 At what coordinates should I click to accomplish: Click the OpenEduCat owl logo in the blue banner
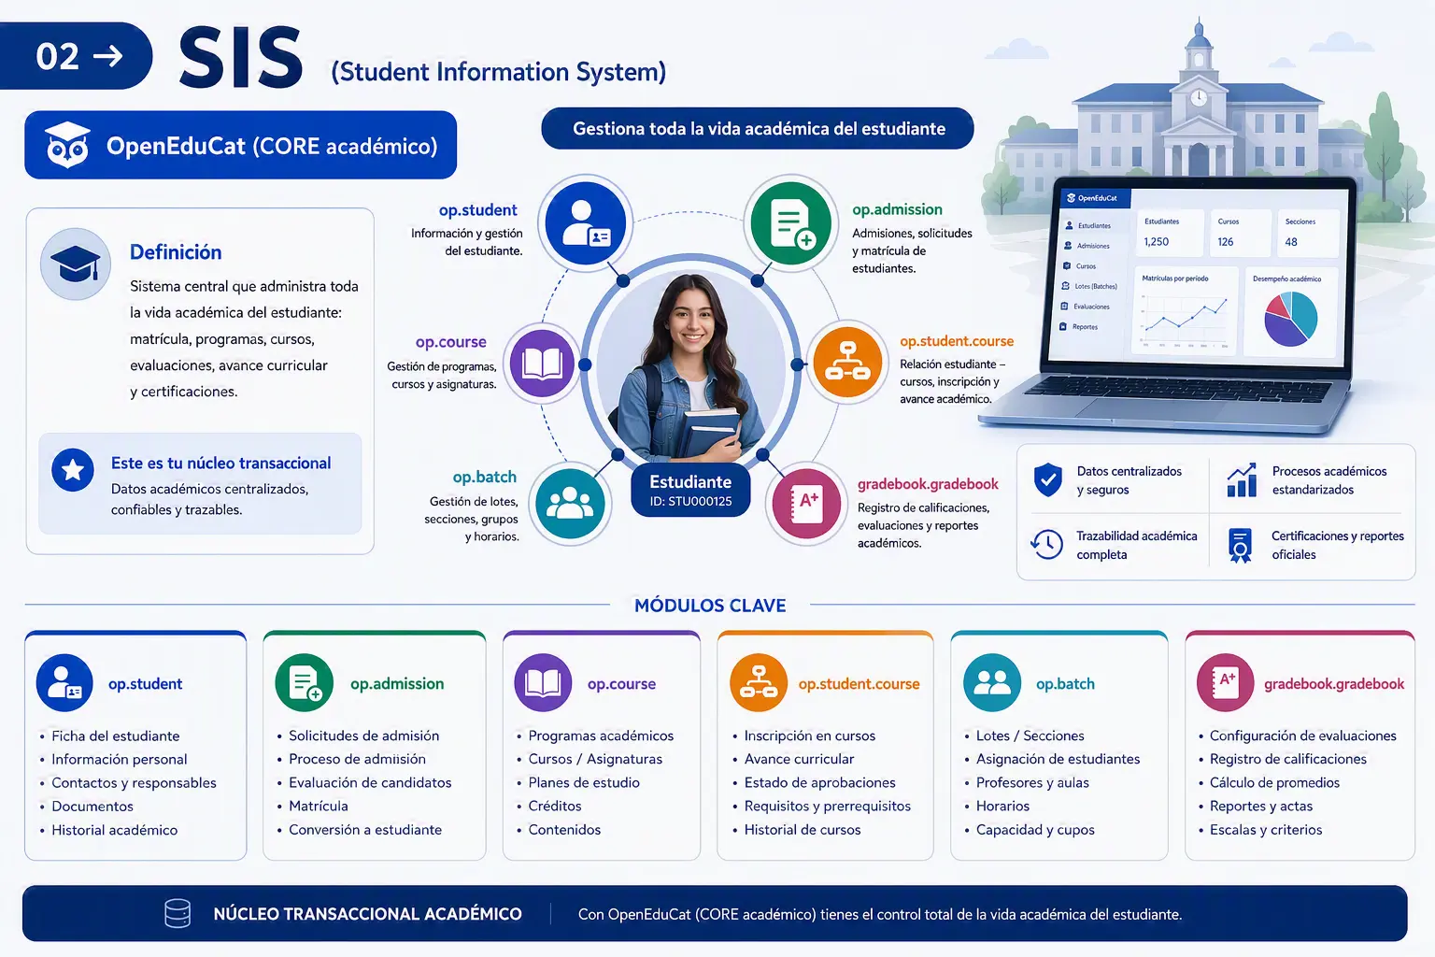coord(67,145)
